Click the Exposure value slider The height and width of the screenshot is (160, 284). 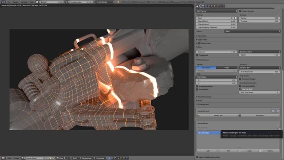[217, 52]
